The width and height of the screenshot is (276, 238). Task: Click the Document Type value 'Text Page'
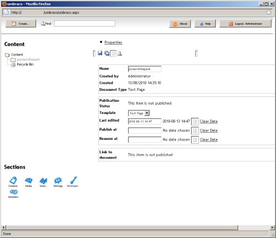pos(136,90)
